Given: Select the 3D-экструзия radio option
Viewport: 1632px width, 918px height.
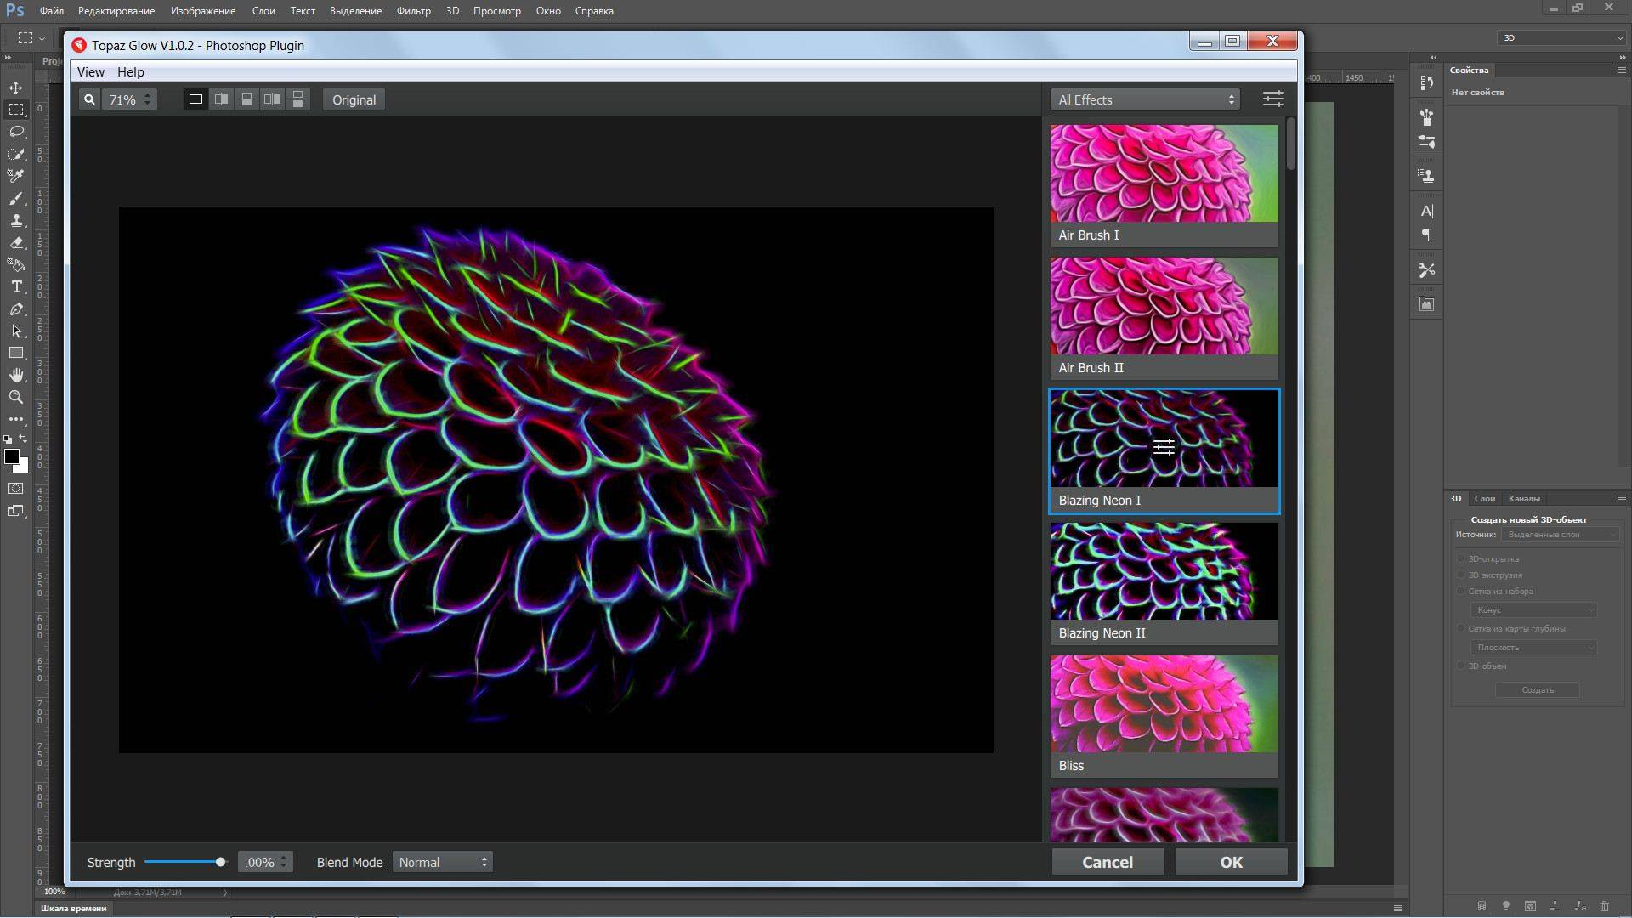Looking at the screenshot, I should click(x=1462, y=575).
